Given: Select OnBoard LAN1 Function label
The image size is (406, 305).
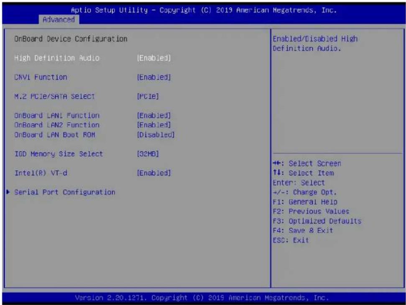Looking at the screenshot, I should tap(57, 115).
